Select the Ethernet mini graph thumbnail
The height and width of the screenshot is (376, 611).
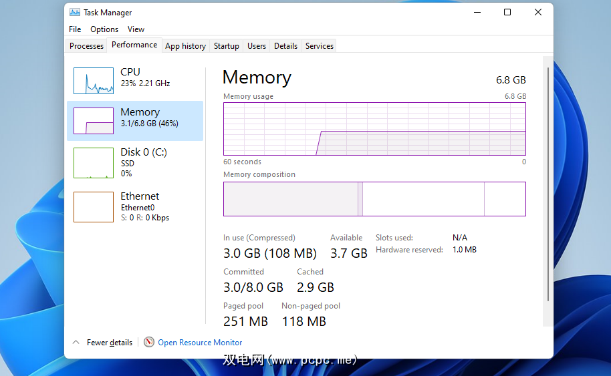(94, 207)
